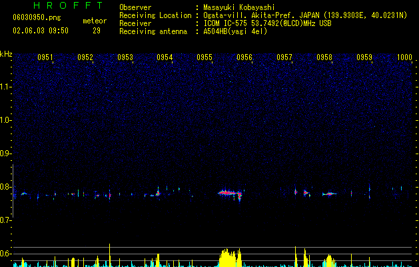Click the 0956 time axis marker

244,57
